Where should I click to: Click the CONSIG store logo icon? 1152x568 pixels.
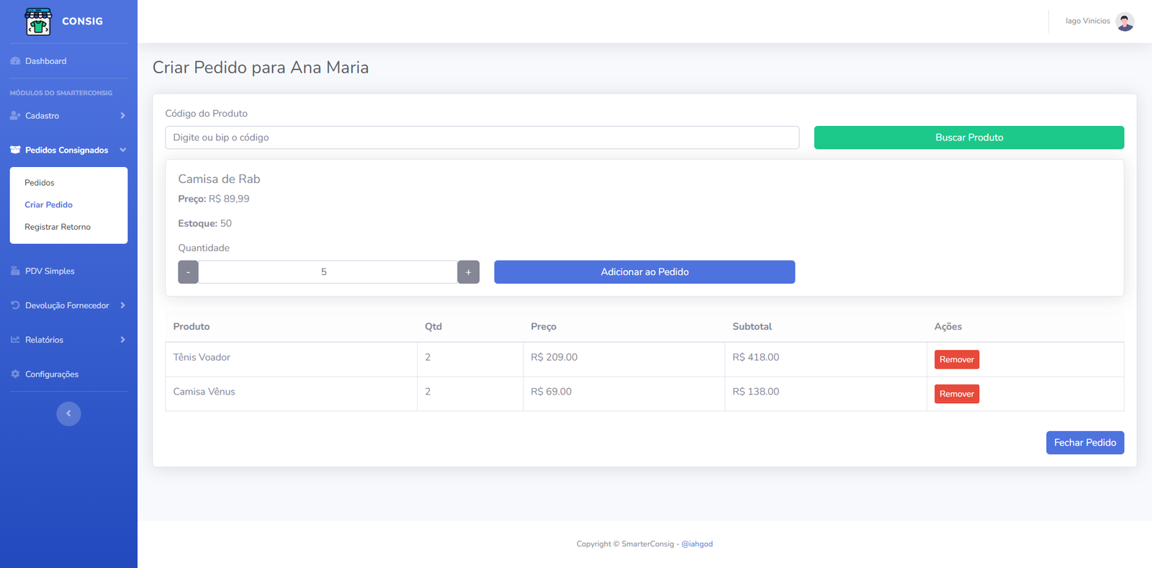tap(38, 22)
